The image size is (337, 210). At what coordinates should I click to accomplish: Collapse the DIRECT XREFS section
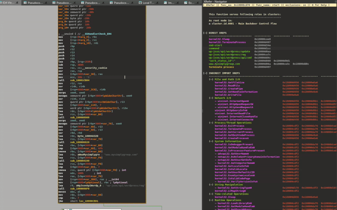(205, 33)
